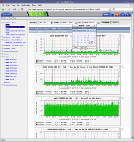Open the Help menu

tap(40, 5)
